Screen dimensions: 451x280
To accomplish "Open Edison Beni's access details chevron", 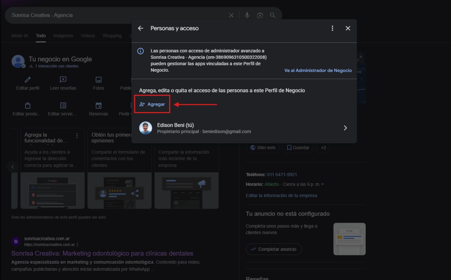I will pyautogui.click(x=345, y=128).
